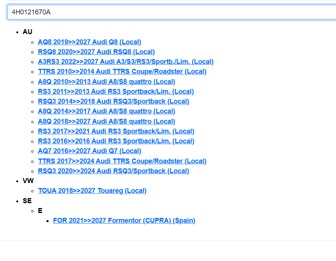This screenshot has height=261, width=336.
Task: Open A8Q 2018>>2027 Audi A8/S8 quattro link
Action: [106, 121]
